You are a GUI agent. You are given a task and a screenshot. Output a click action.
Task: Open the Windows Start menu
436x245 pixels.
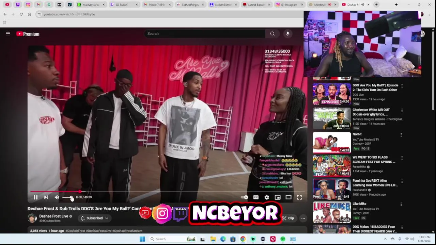coord(142,239)
